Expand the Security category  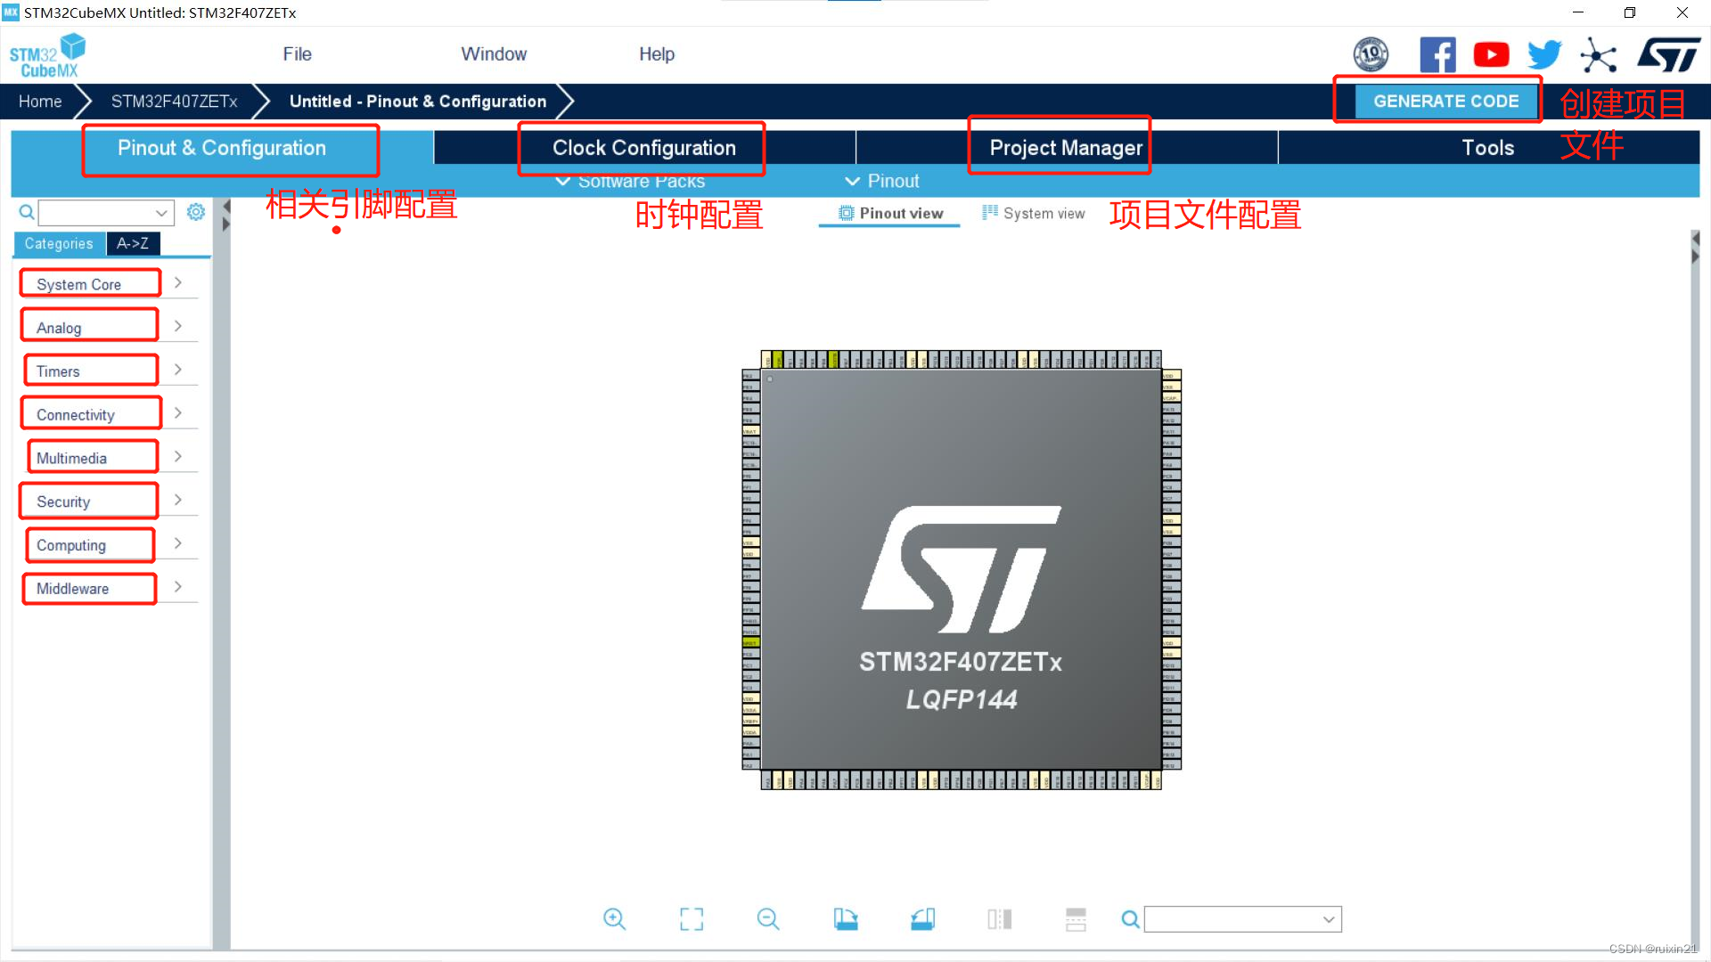click(178, 501)
